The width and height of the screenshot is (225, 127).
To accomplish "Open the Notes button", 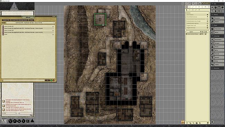I will coord(219,32).
